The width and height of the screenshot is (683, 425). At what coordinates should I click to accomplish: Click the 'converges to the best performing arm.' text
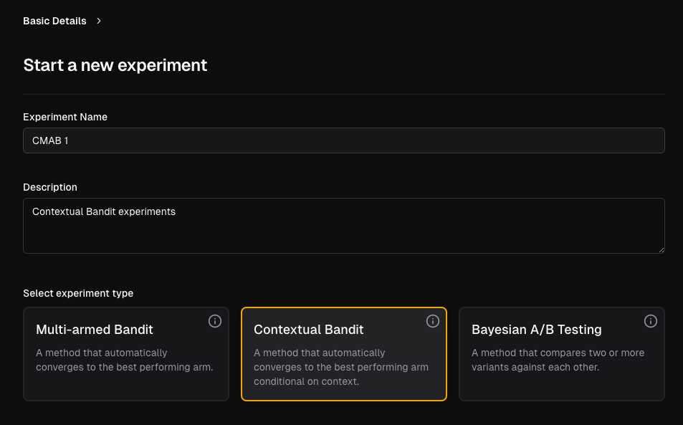coord(124,367)
